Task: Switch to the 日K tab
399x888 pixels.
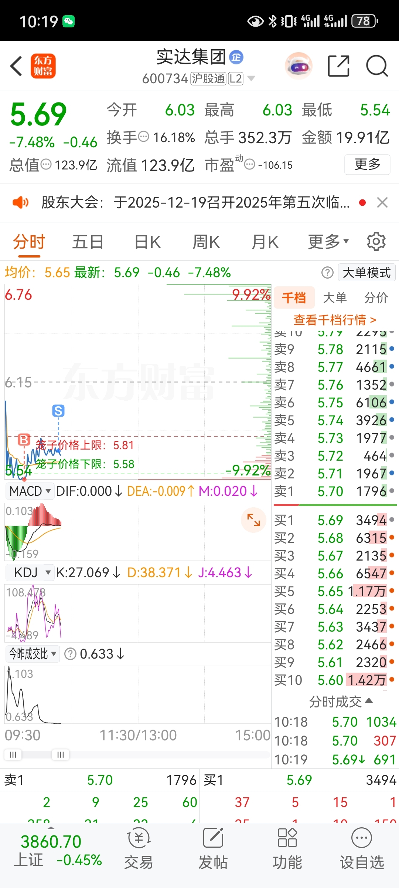Action: click(147, 242)
